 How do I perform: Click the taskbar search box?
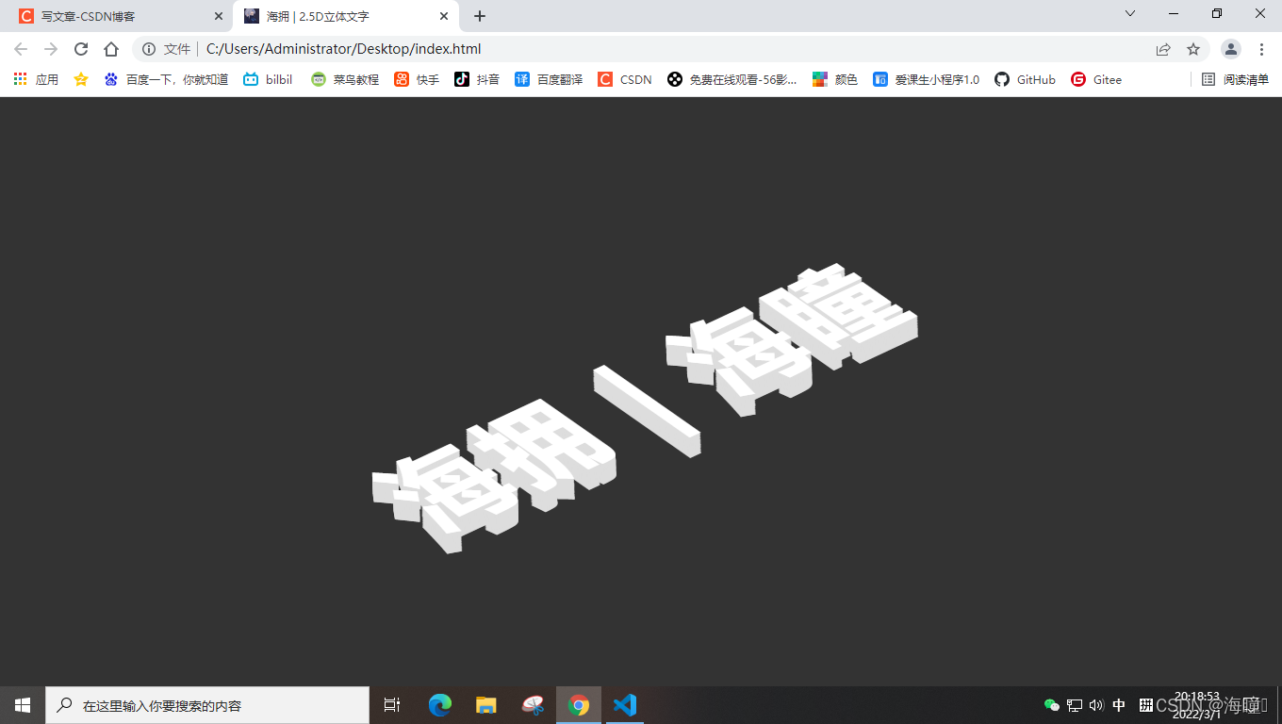[207, 705]
